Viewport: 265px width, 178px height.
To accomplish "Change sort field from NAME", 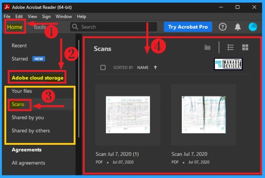I will 143,67.
